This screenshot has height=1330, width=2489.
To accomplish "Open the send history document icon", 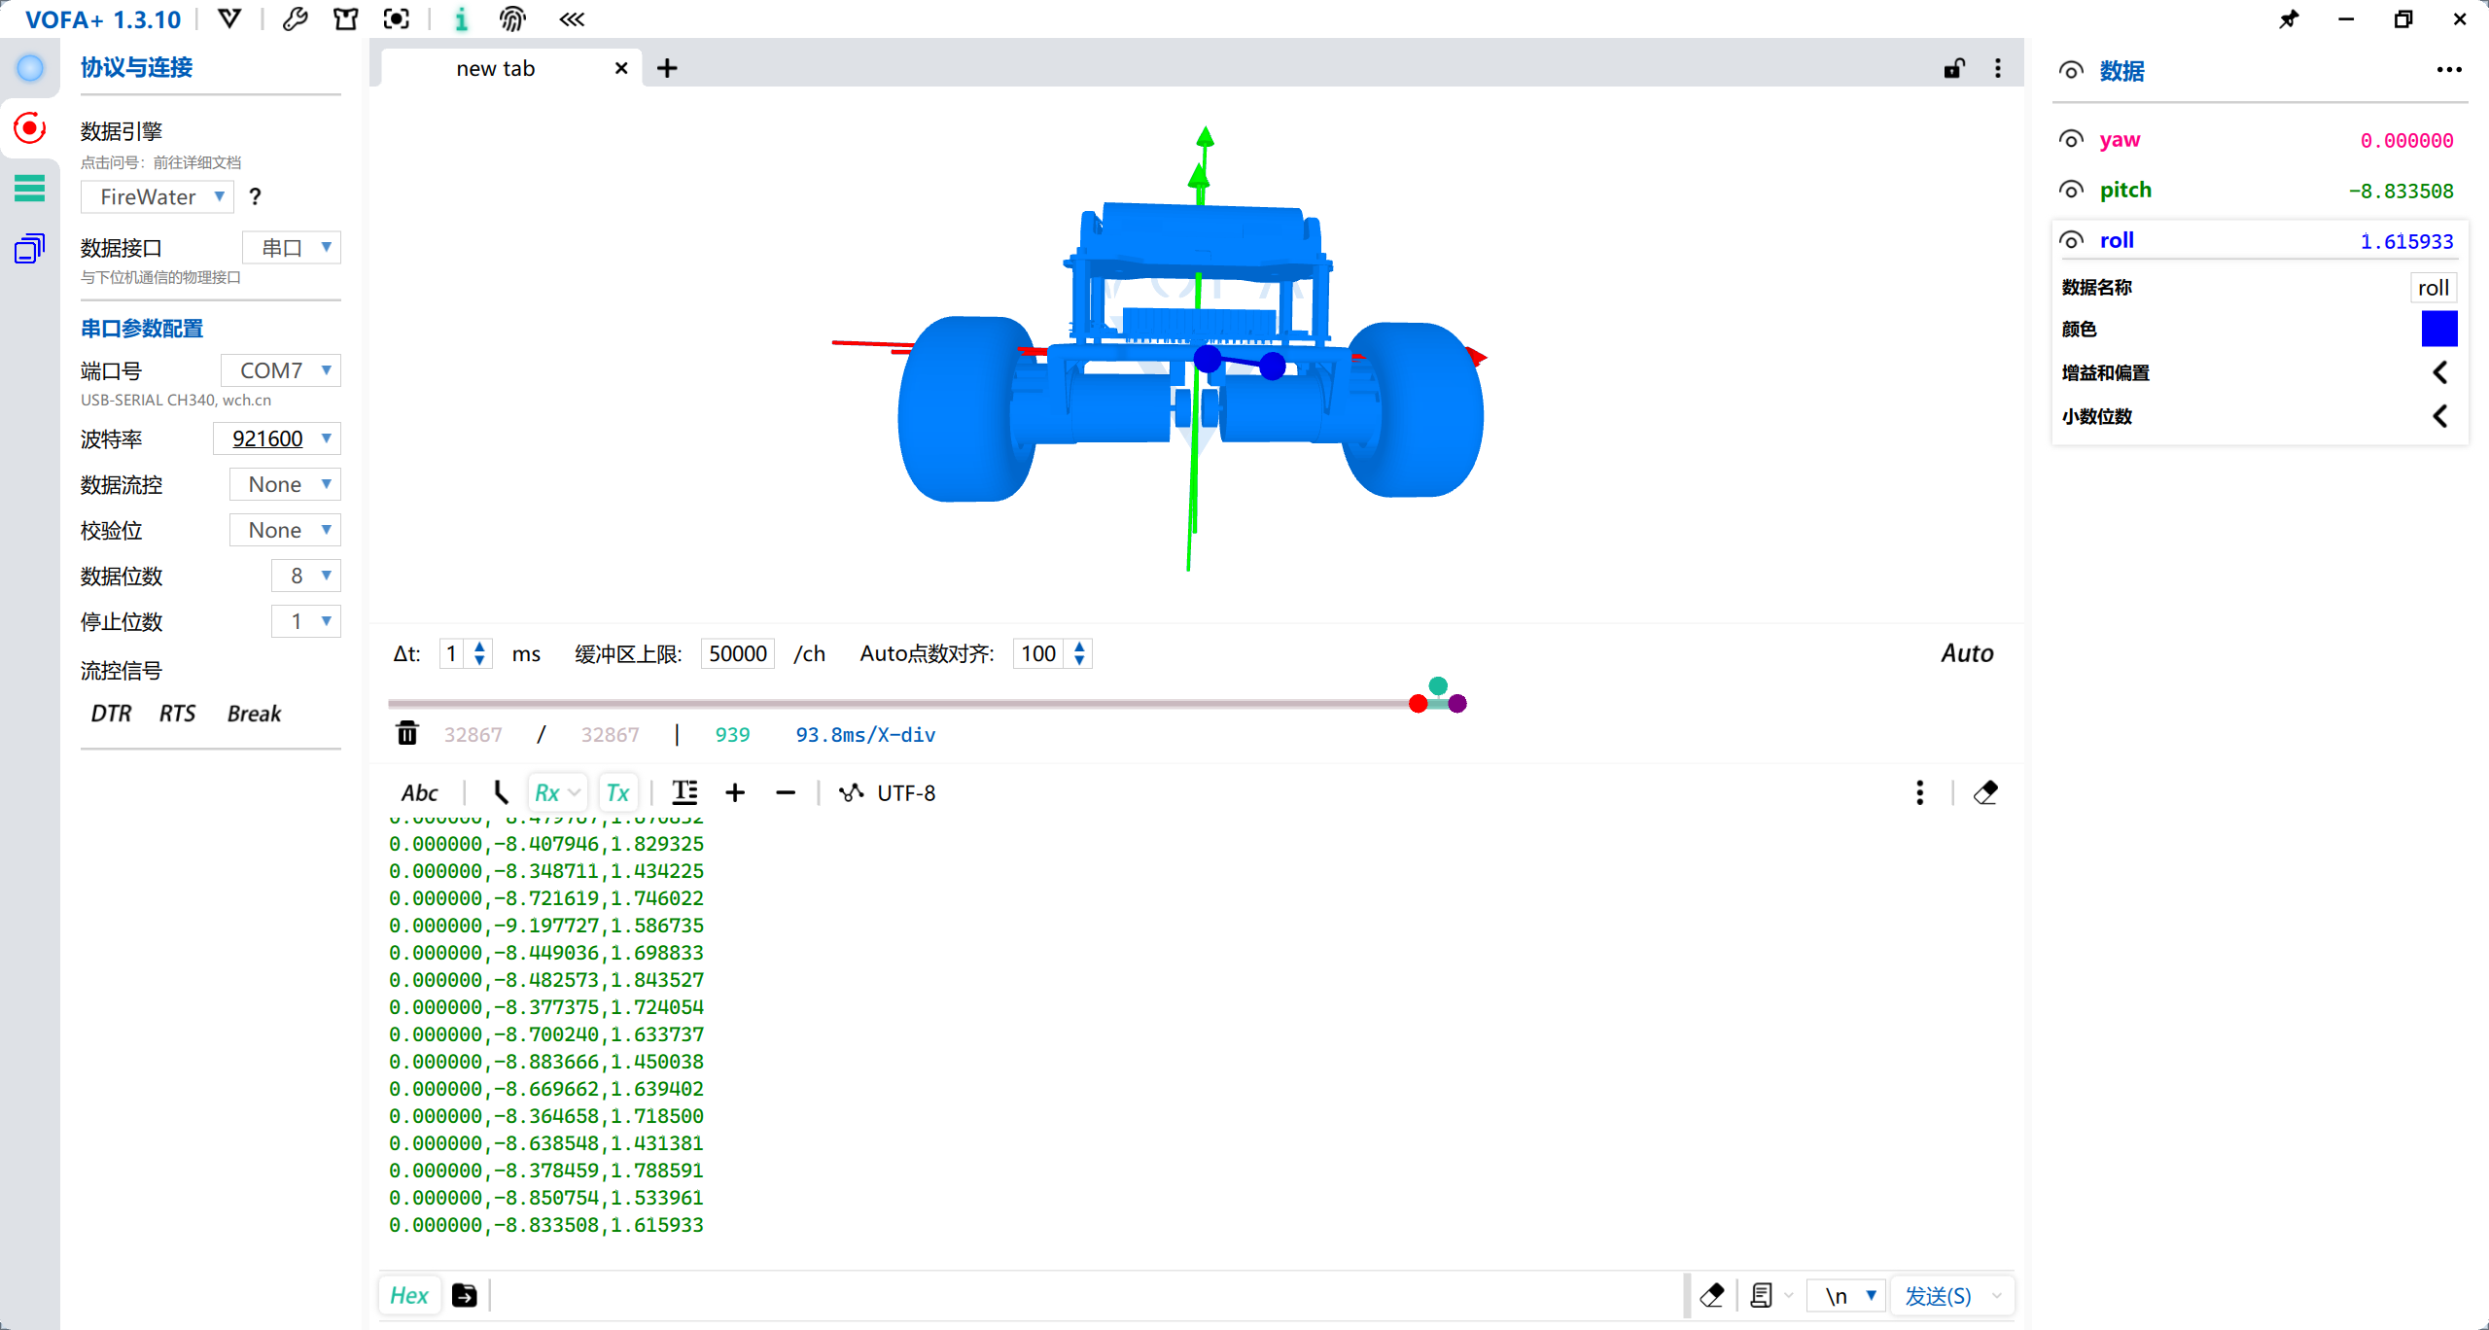I will click(1761, 1295).
